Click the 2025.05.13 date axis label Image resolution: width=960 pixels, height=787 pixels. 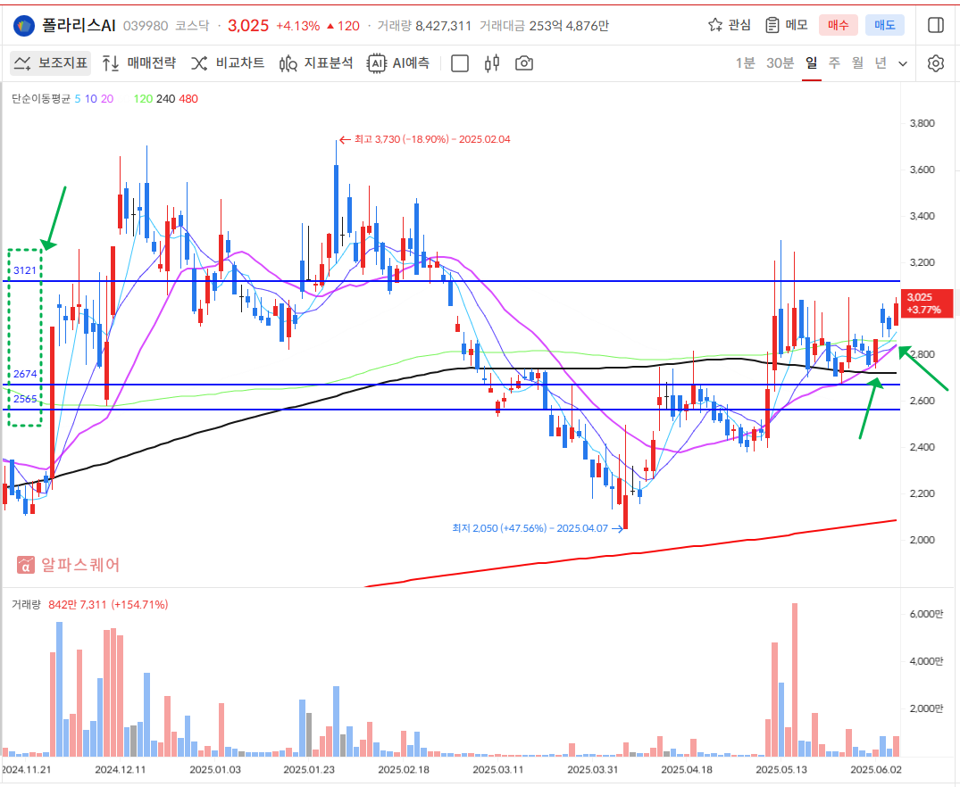(781, 770)
